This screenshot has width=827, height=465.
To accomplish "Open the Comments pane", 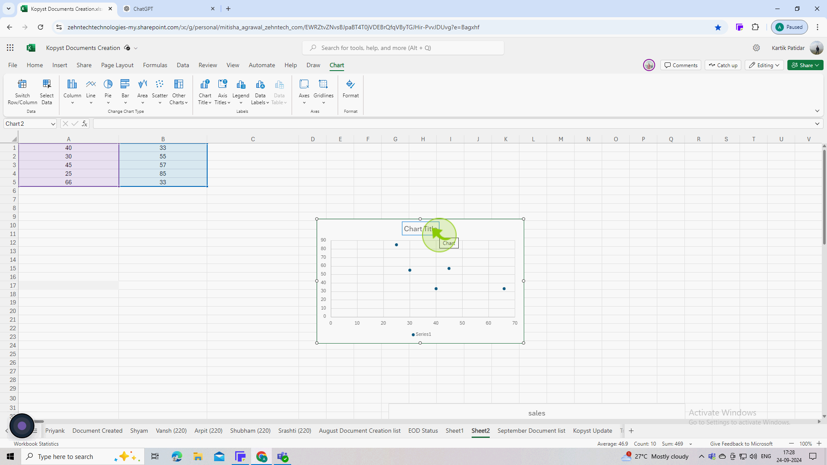I will [x=681, y=65].
